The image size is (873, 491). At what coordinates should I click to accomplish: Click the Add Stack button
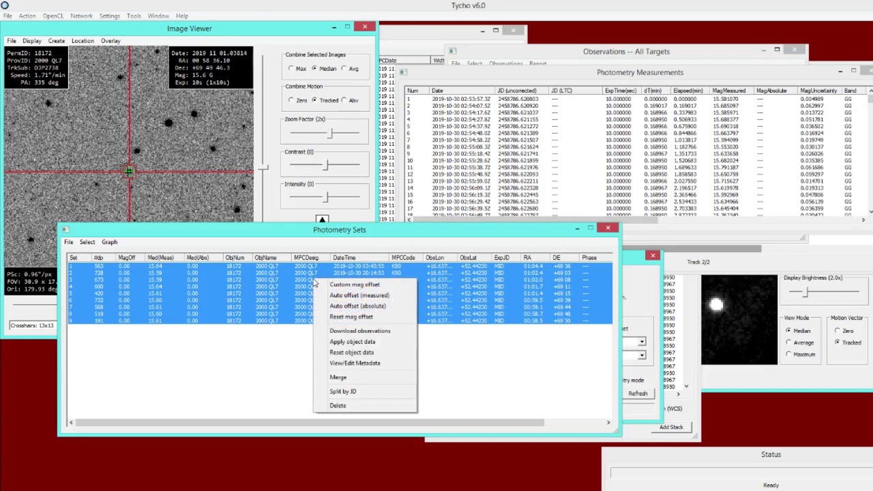671,428
